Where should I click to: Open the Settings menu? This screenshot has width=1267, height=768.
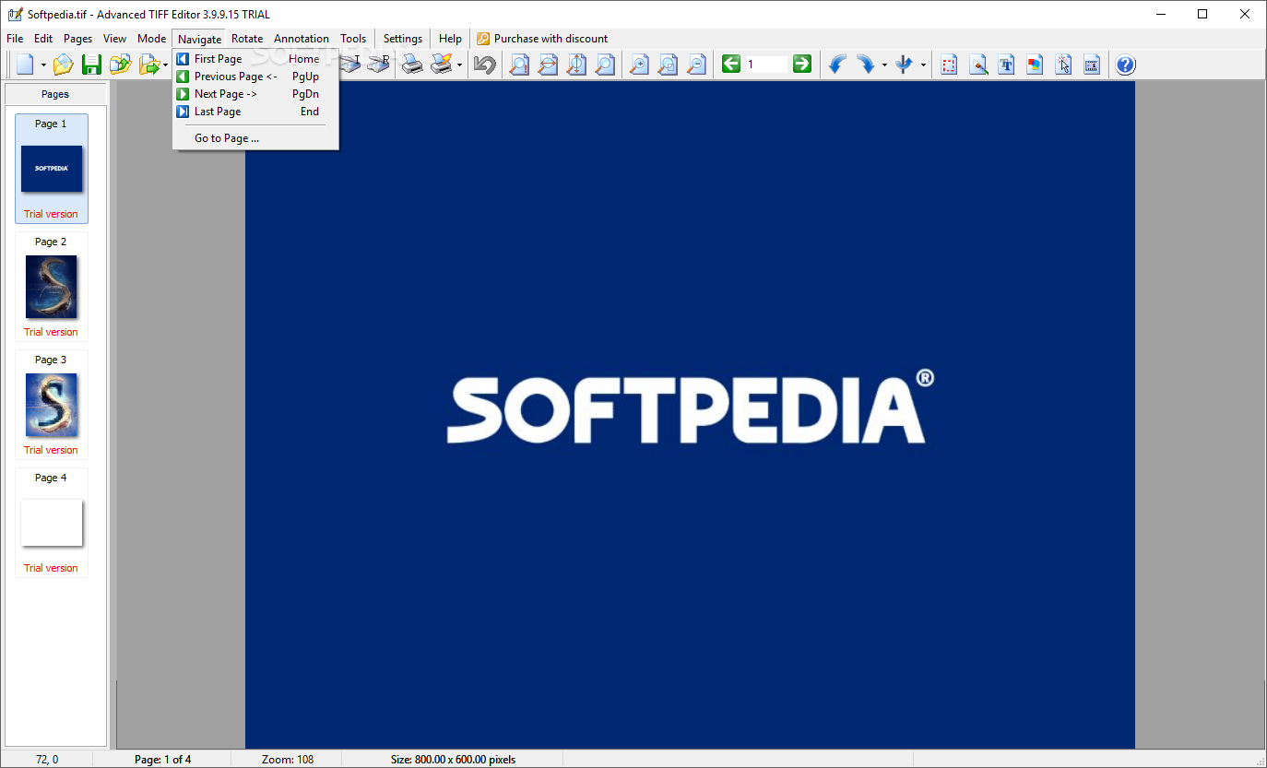[403, 39]
